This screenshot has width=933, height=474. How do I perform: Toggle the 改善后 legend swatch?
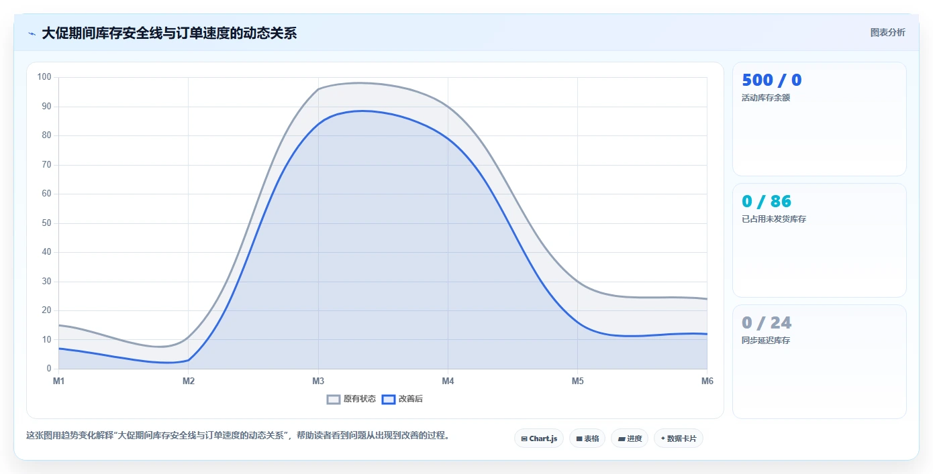[388, 399]
